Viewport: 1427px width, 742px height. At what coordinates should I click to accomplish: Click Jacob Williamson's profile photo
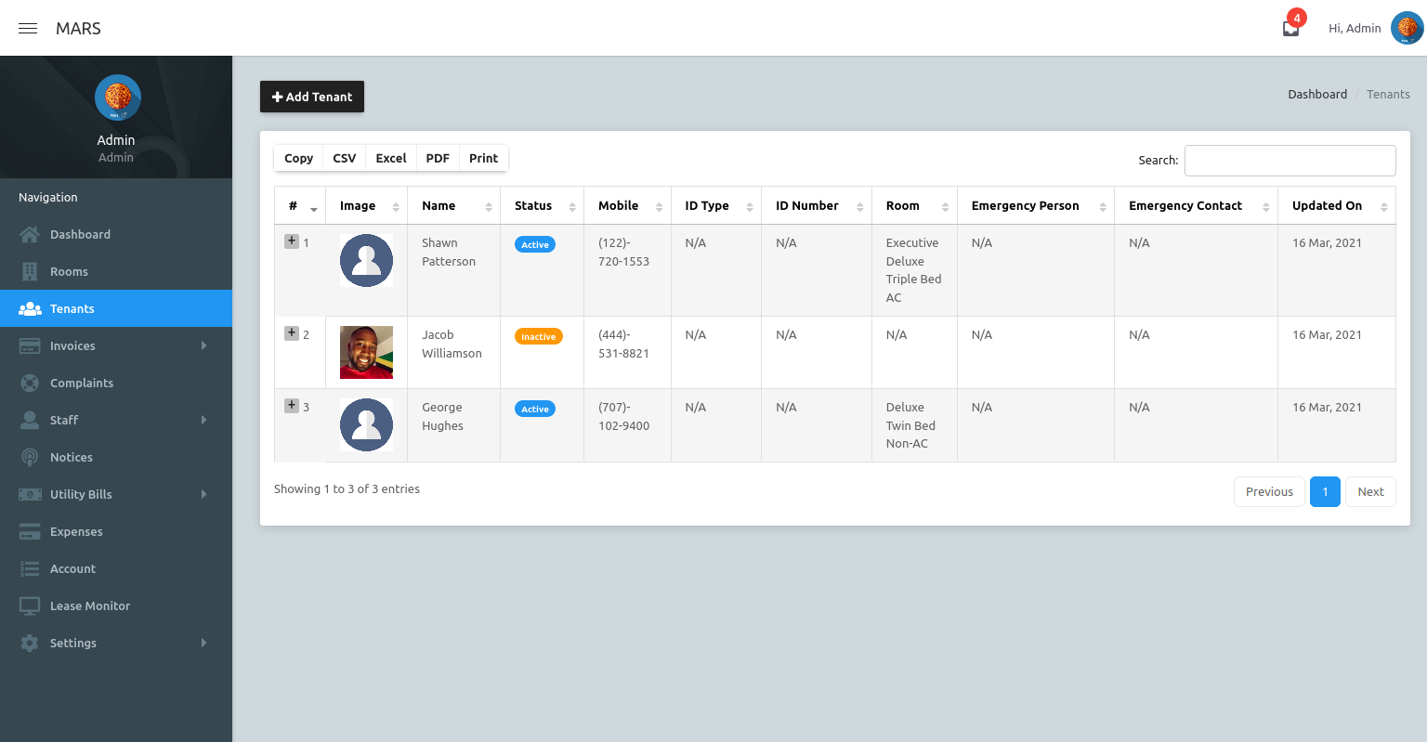click(x=366, y=352)
